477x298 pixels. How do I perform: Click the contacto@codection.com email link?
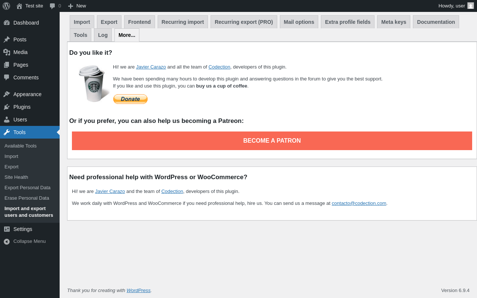(x=359, y=203)
